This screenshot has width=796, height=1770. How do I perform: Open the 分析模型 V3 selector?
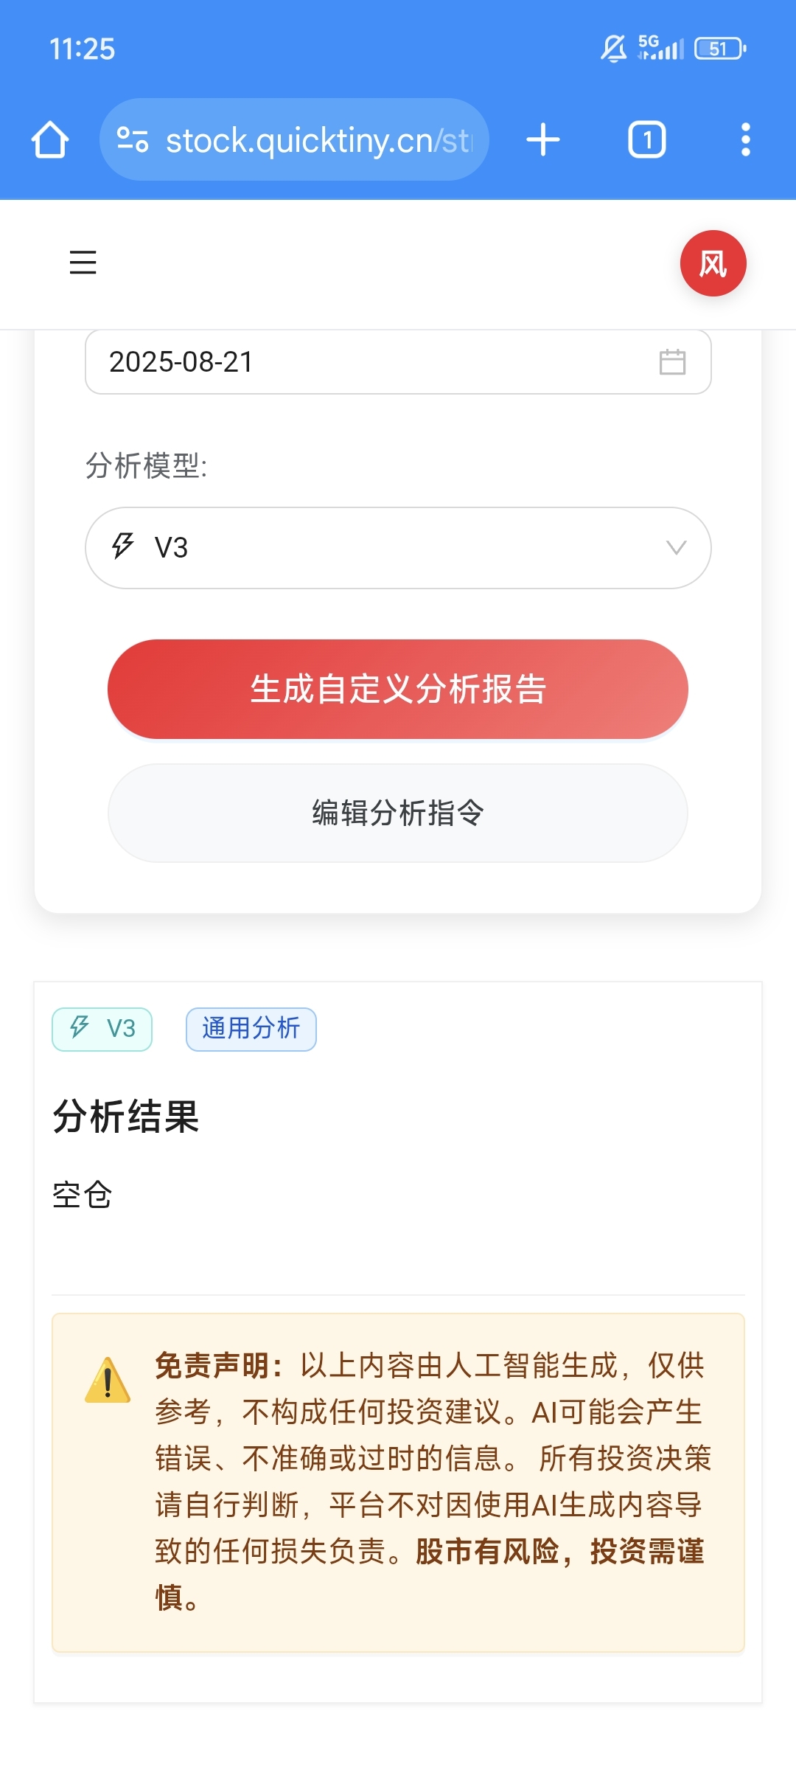pos(398,547)
